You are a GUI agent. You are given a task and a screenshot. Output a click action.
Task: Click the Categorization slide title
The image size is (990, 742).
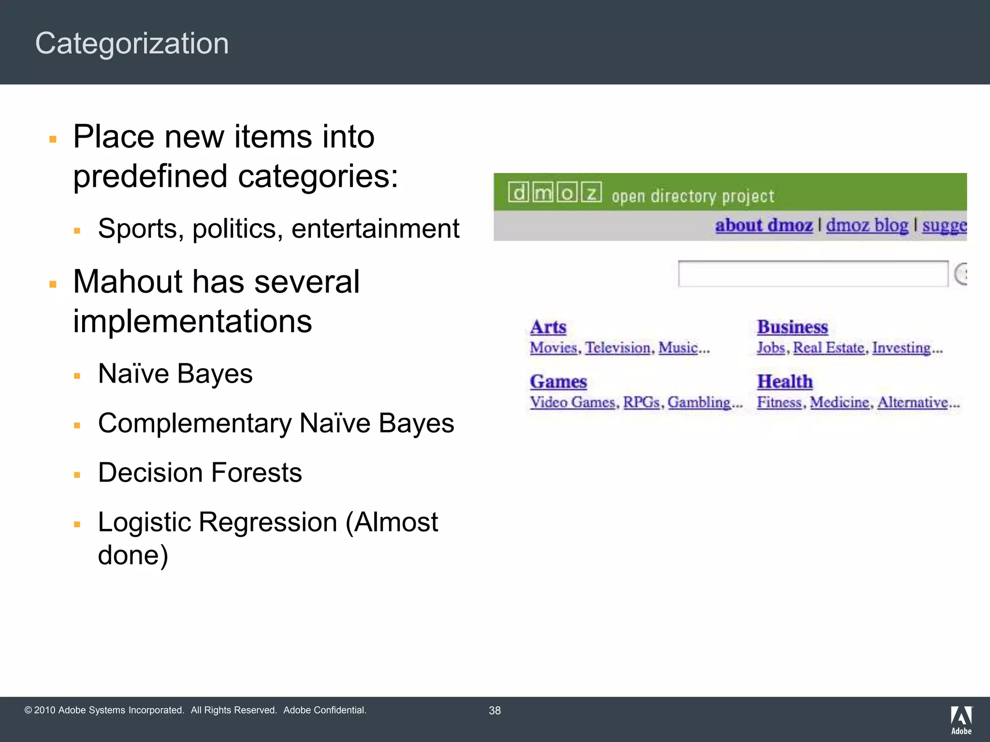[x=132, y=43]
